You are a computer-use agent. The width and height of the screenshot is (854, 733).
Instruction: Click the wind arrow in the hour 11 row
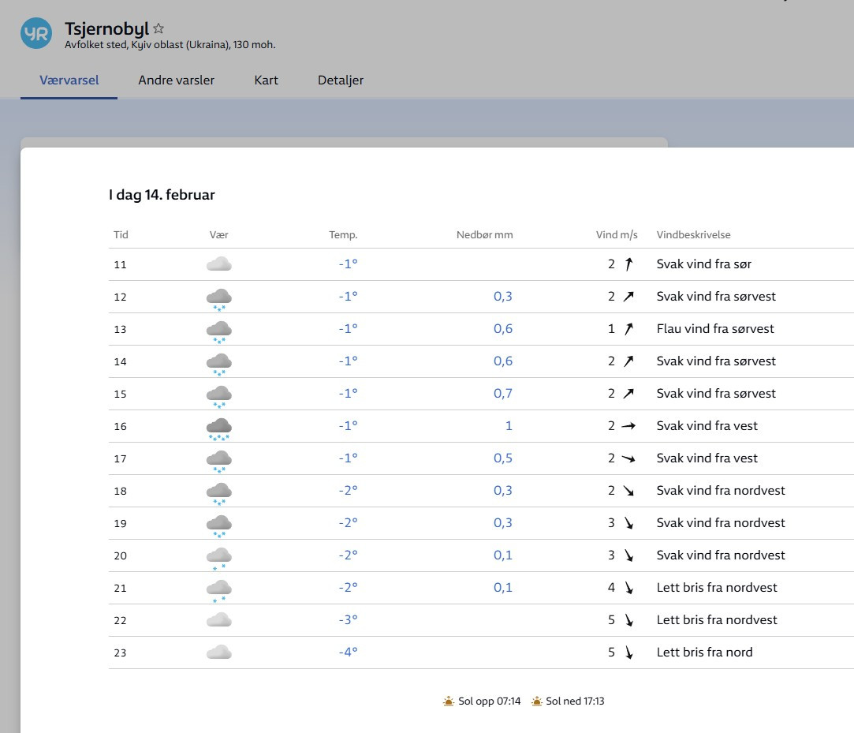click(628, 264)
